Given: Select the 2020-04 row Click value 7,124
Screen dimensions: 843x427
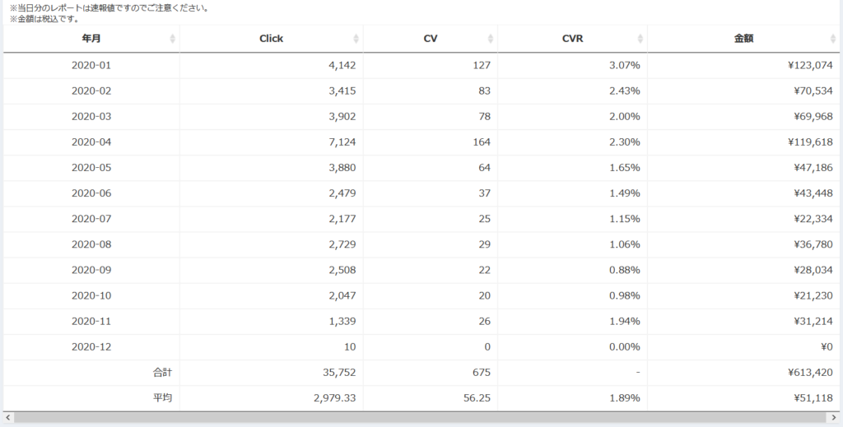Looking at the screenshot, I should pyautogui.click(x=342, y=142).
